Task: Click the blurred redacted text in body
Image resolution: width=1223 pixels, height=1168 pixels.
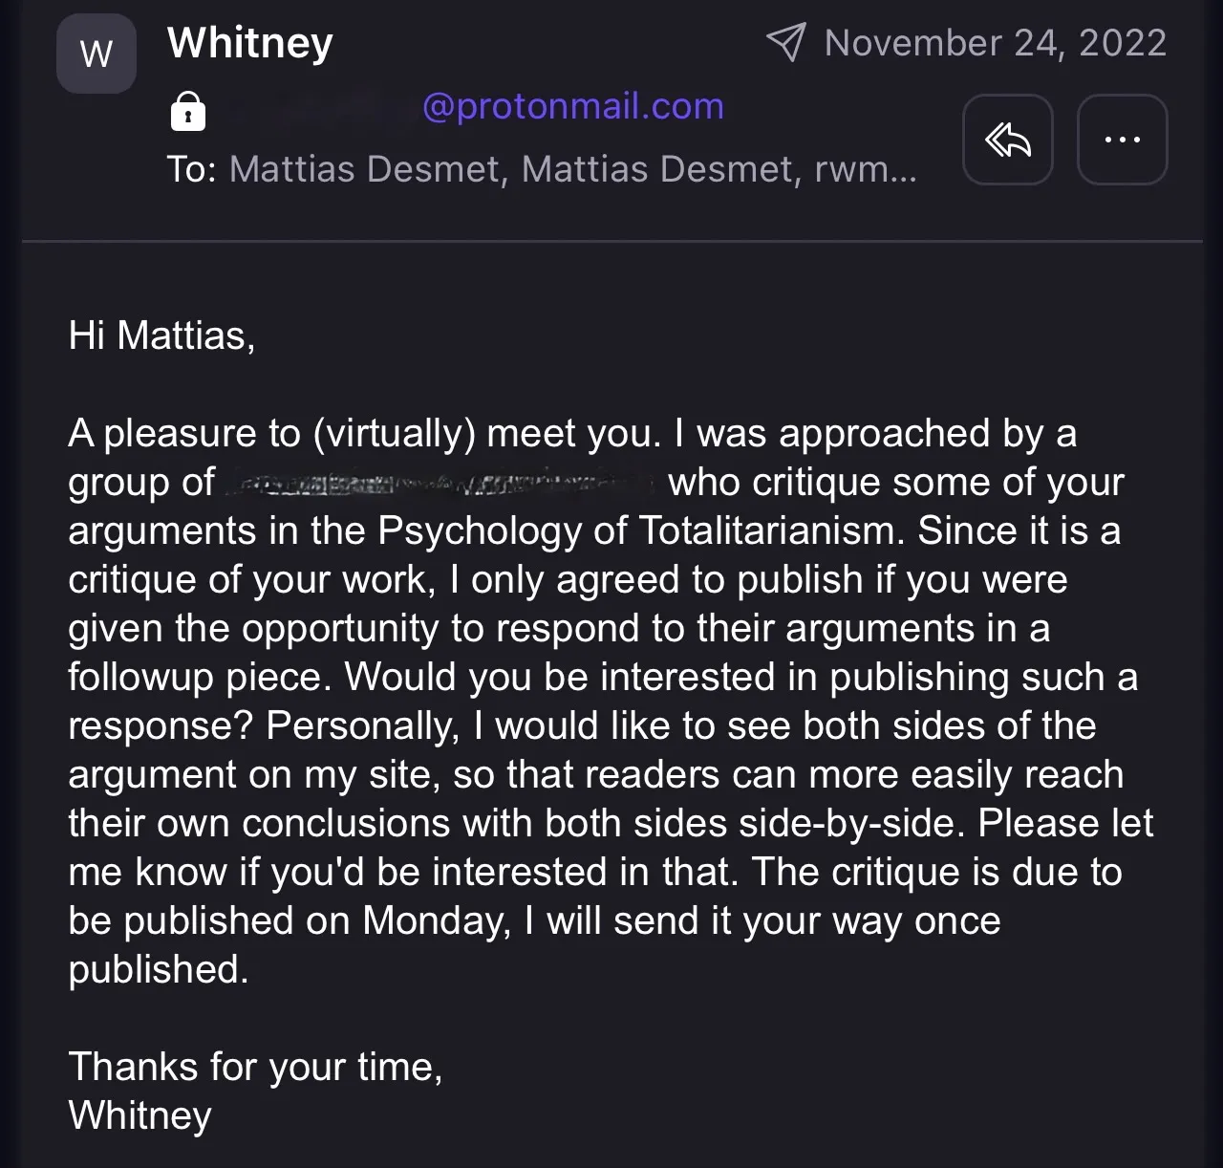Action: [x=440, y=484]
